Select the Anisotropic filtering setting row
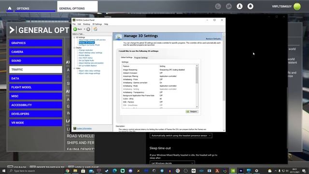 point(159,76)
